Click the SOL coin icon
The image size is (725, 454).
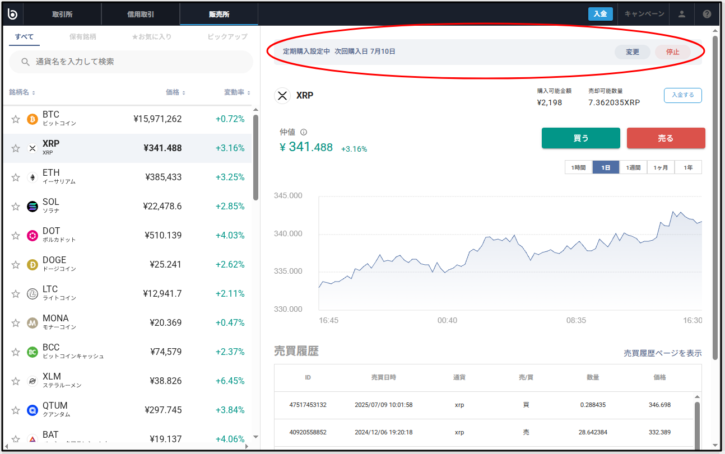tap(32, 207)
